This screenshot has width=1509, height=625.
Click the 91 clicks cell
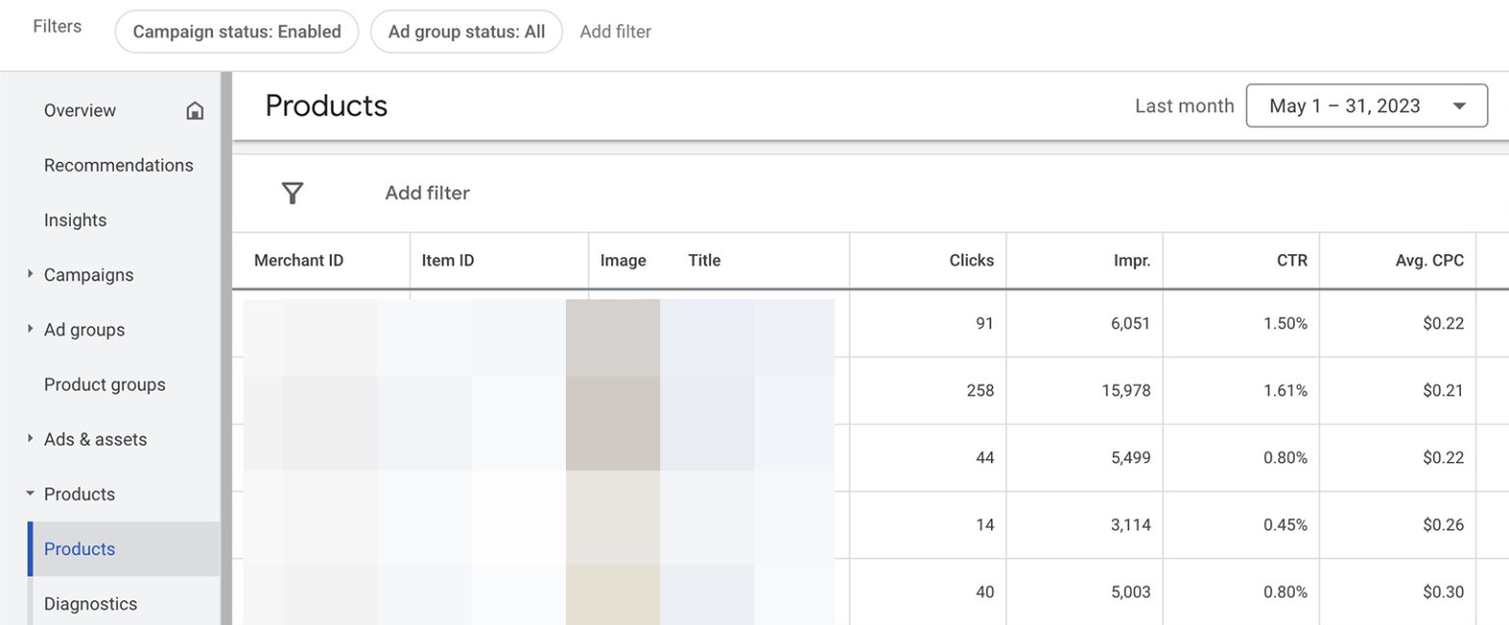(927, 323)
